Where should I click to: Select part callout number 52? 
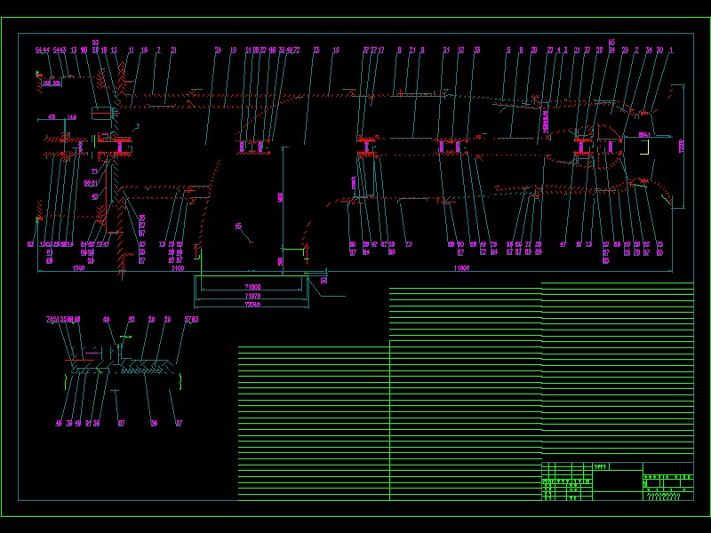pyautogui.click(x=460, y=50)
